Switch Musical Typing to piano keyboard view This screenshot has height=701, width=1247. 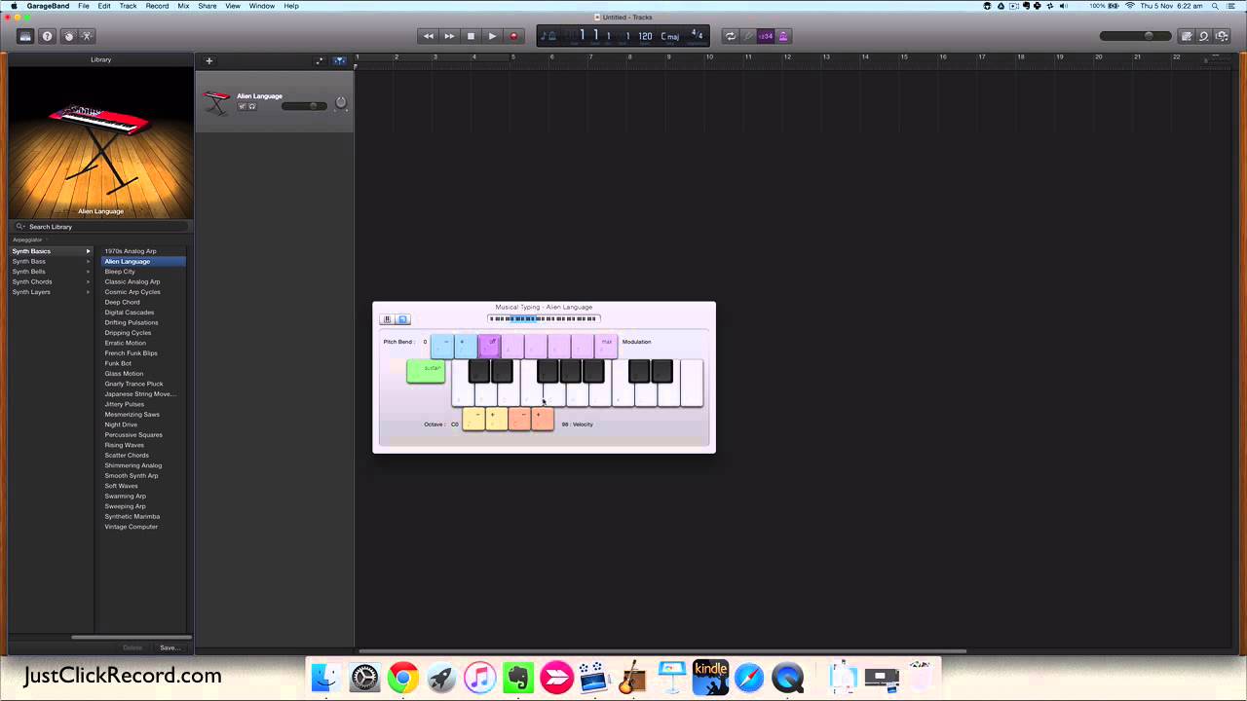[x=387, y=319]
